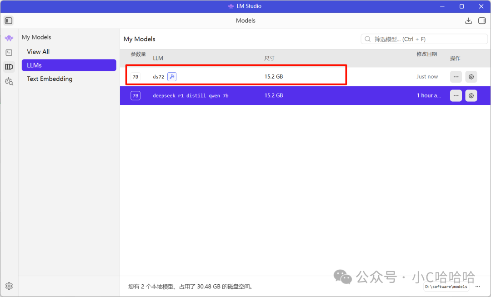Select the My Models library sidebar icon
Viewport: 491px width, 297px height.
point(9,67)
